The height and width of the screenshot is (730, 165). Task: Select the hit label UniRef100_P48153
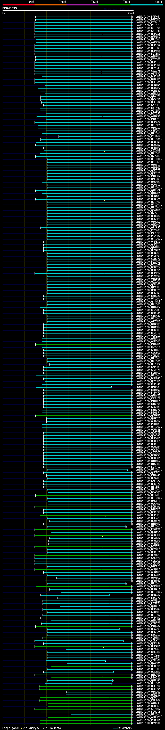pyautogui.click(x=148, y=424)
